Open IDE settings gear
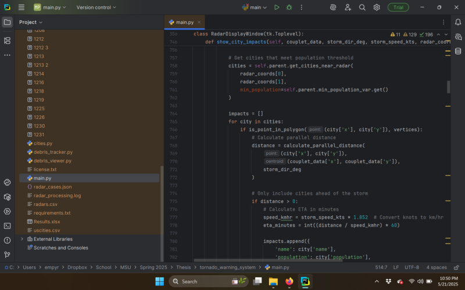The image size is (465, 290). coord(377,8)
